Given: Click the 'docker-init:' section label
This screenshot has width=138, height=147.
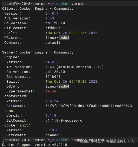Looking at the screenshot, I should 17,125.
